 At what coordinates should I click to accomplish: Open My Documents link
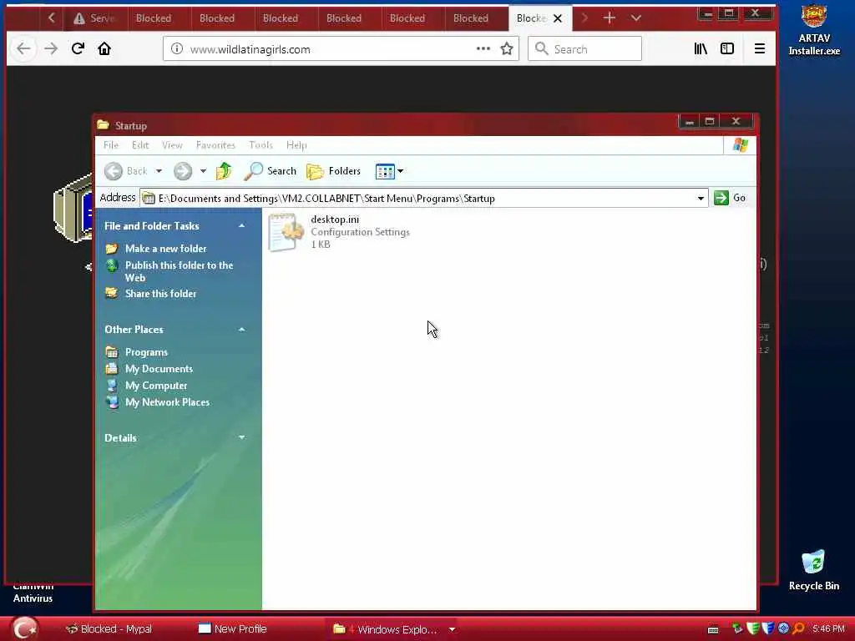(159, 369)
